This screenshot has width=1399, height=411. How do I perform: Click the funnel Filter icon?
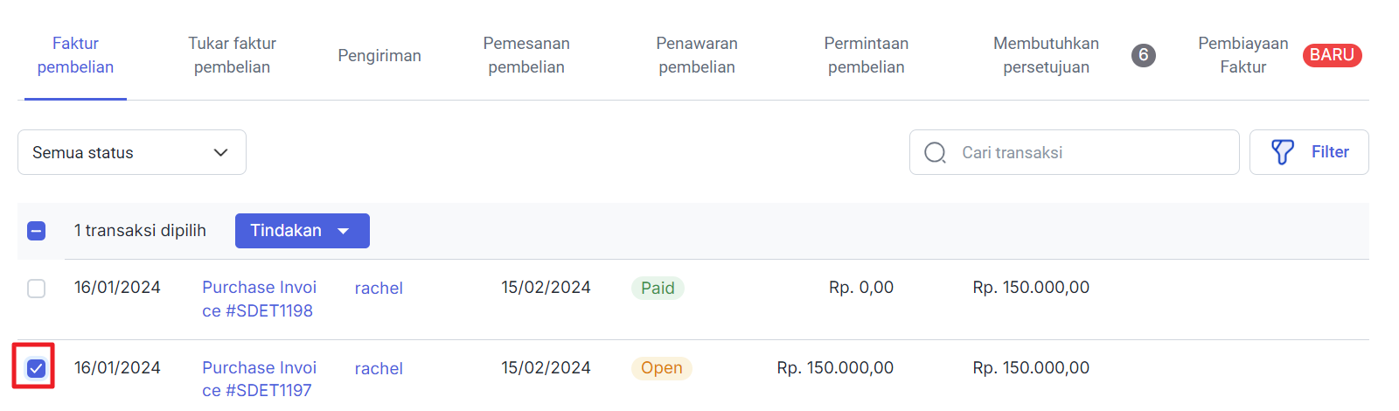(x=1282, y=152)
